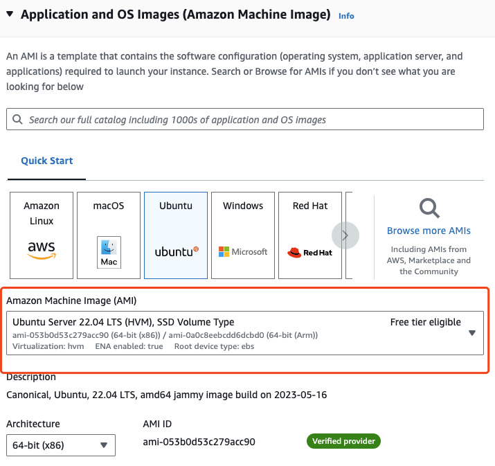Click the Canonical Ubuntu description text
The height and width of the screenshot is (466, 495).
click(166, 395)
